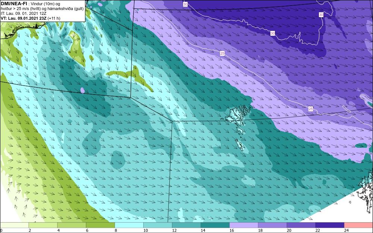Click the legend scale value '8'
The image size is (373, 233).
coord(116,230)
